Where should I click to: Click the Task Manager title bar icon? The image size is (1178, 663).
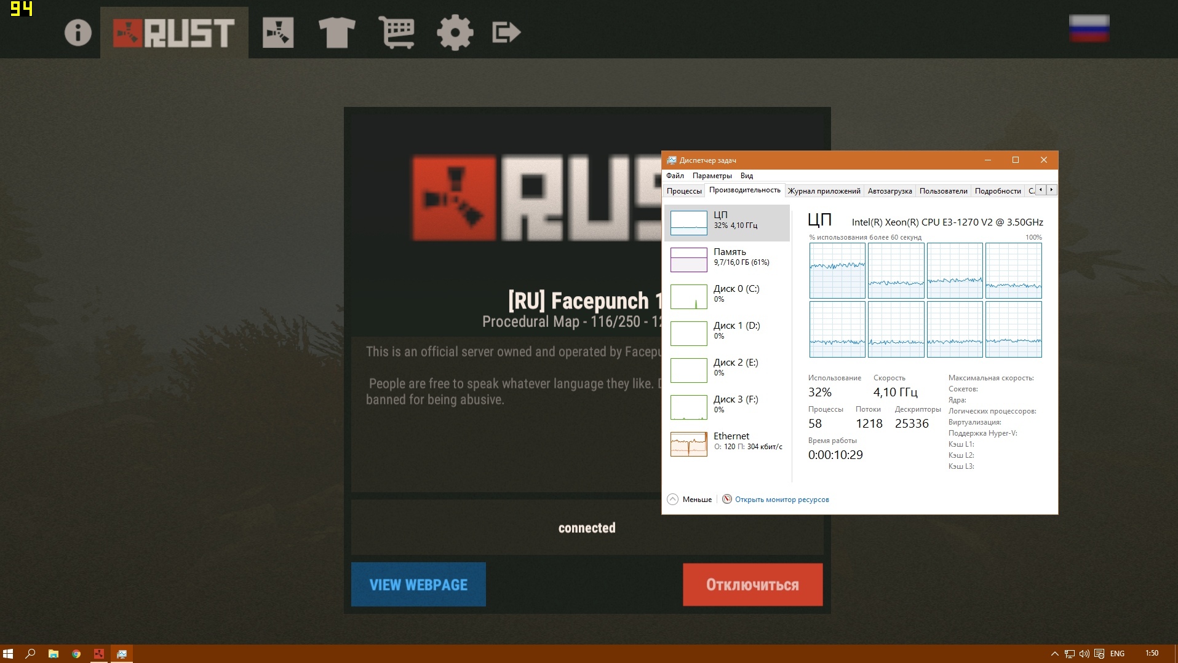[672, 160]
